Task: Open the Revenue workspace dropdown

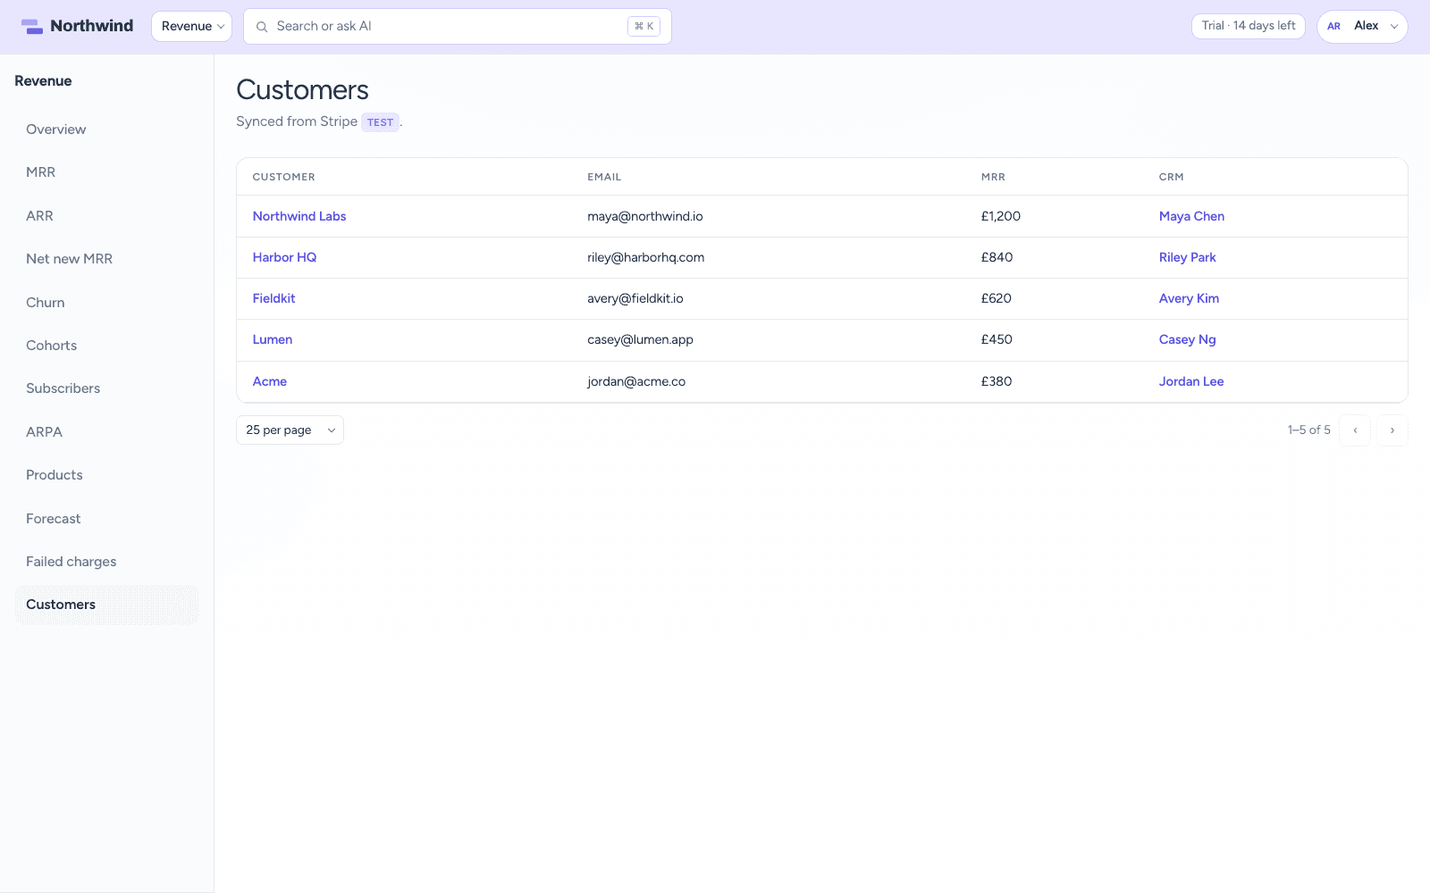Action: 192,27
